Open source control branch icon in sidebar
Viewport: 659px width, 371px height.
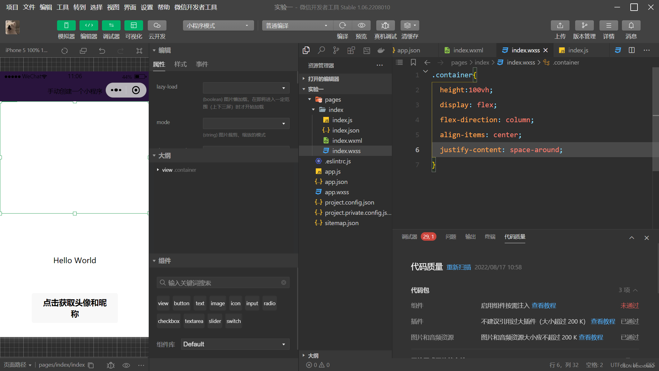point(336,50)
